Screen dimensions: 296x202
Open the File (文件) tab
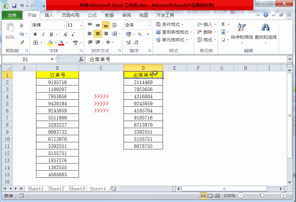[x=12, y=15]
